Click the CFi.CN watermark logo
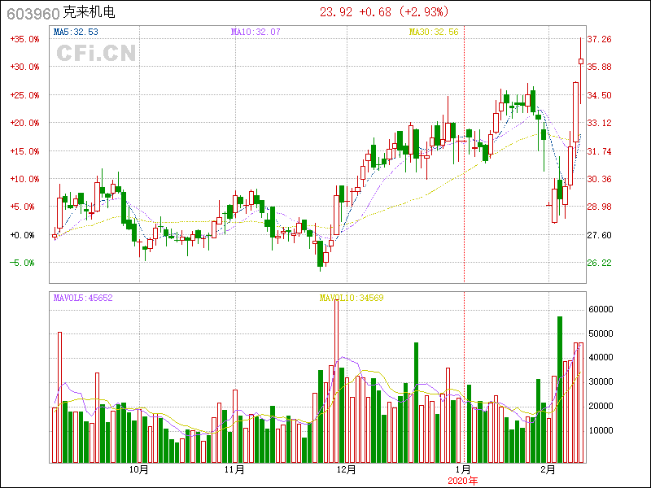651x488 pixels. click(96, 54)
